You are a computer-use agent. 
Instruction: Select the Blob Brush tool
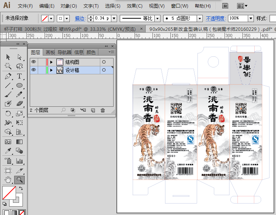(x=8, y=104)
